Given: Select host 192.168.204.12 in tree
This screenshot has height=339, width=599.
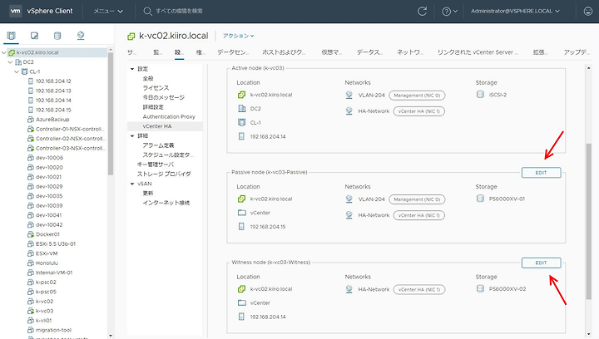Looking at the screenshot, I should pyautogui.click(x=53, y=81).
